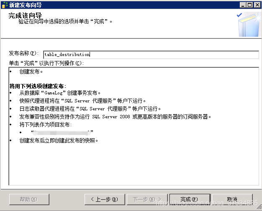Select the 将下列表作为项目发布 line
The width and height of the screenshot is (262, 211).
[x=46, y=125]
